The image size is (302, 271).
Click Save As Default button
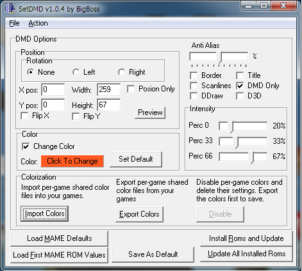(153, 254)
